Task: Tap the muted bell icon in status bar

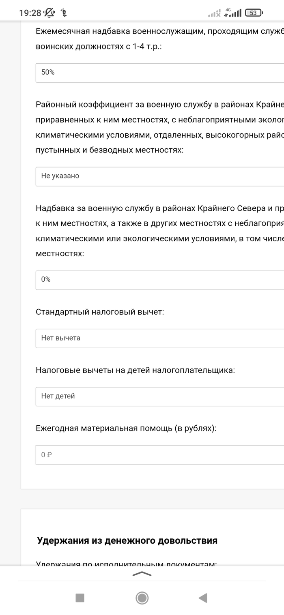Action: coord(50,13)
